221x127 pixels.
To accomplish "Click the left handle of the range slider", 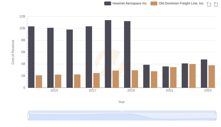I will (28, 117).
